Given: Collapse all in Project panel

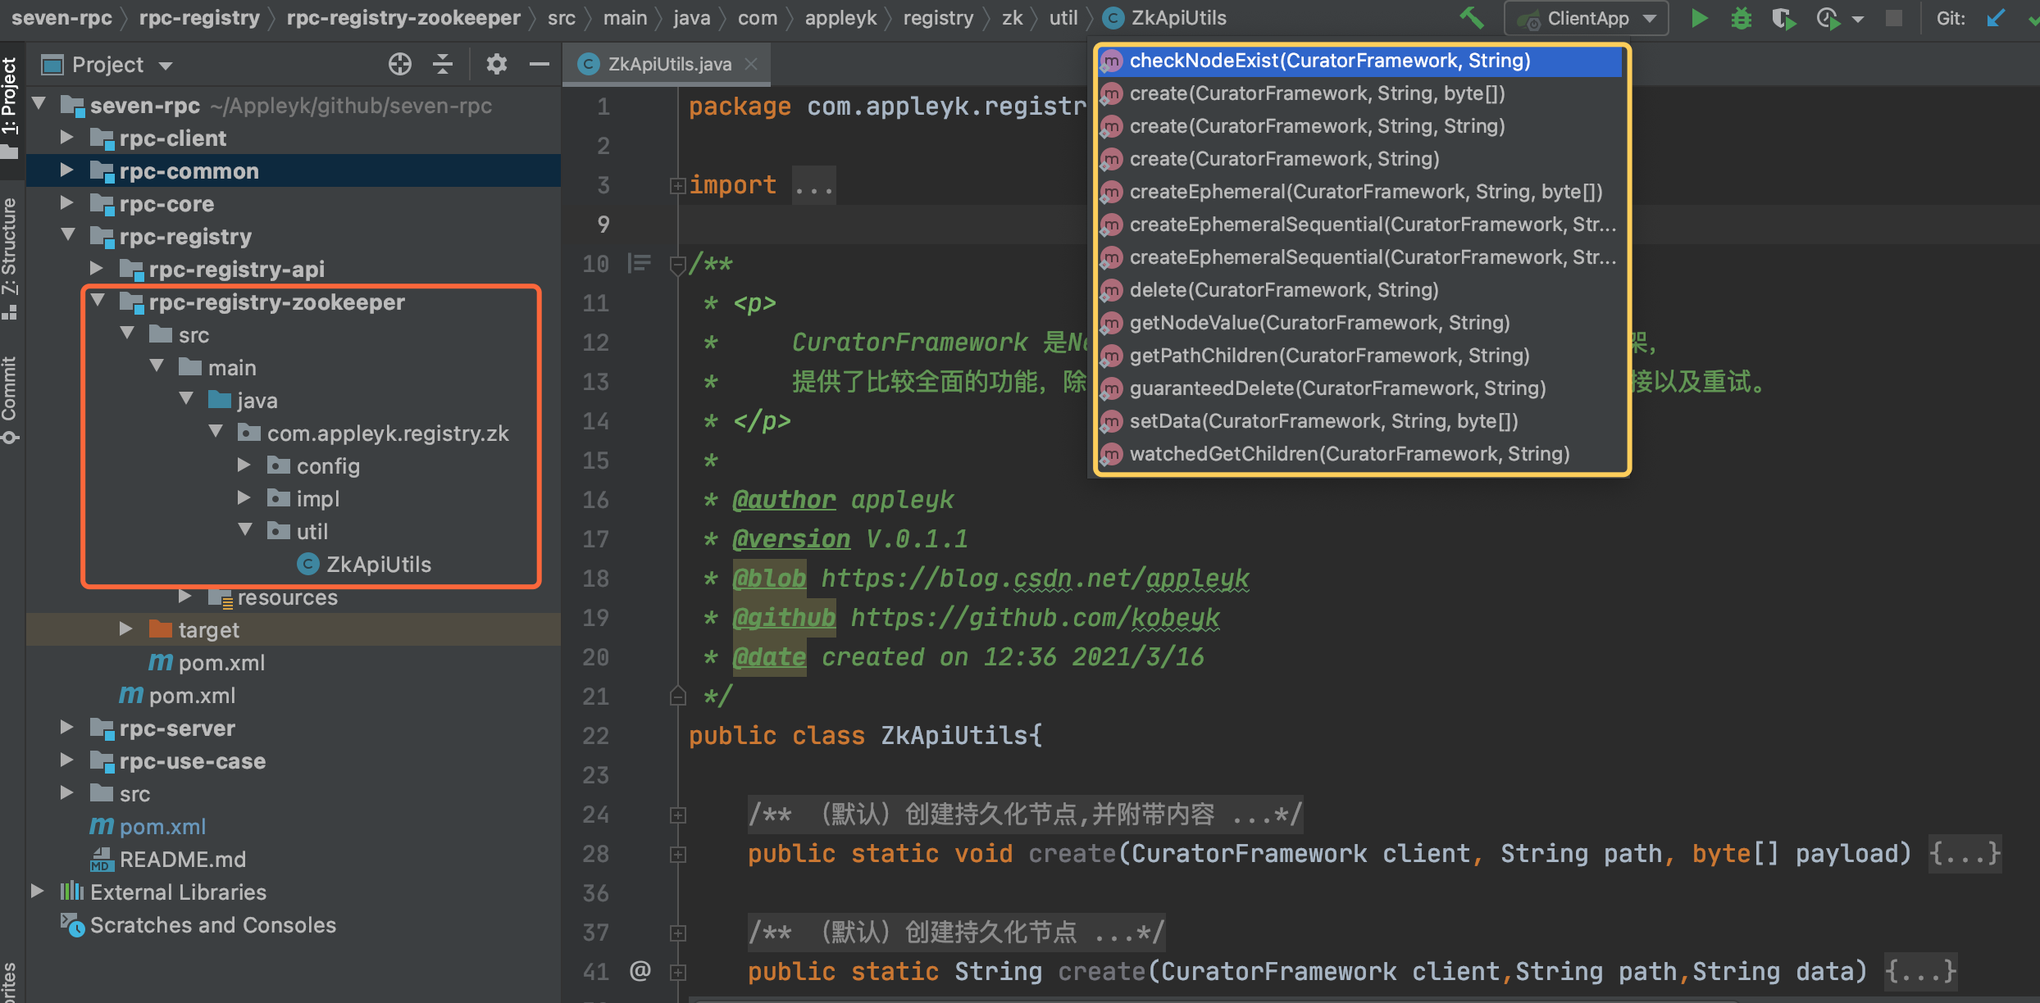Looking at the screenshot, I should click(443, 64).
